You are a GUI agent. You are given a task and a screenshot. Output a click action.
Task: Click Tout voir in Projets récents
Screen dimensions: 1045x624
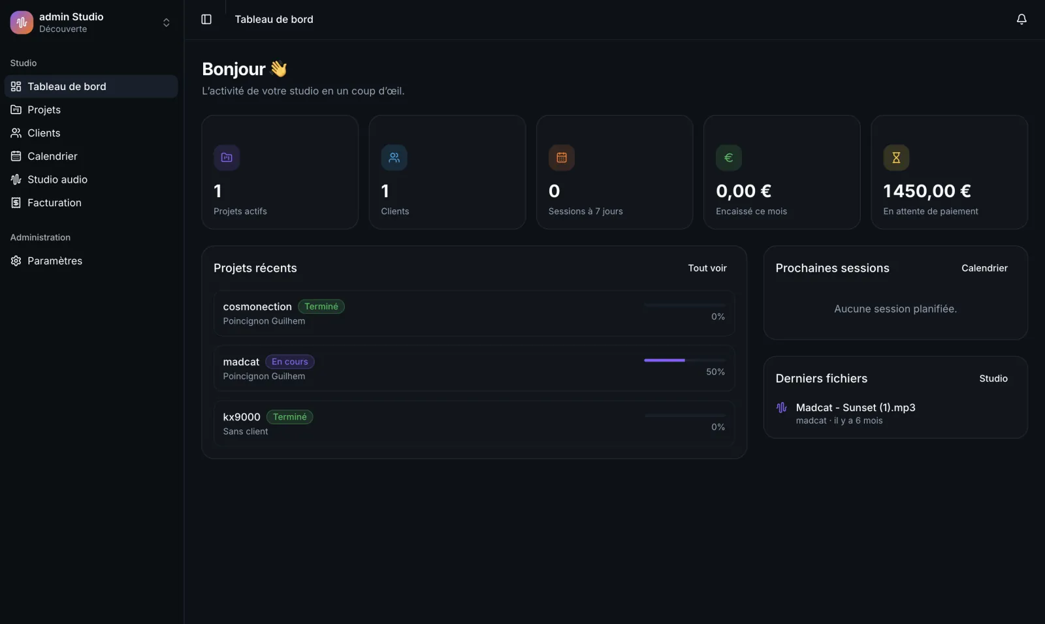707,268
